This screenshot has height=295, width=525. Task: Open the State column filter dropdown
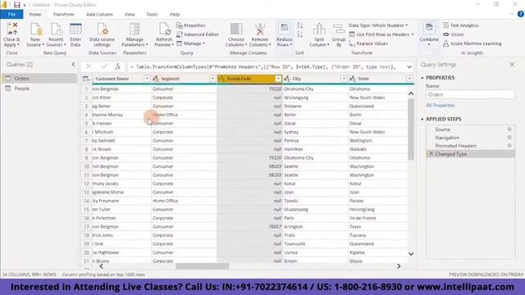(409, 79)
